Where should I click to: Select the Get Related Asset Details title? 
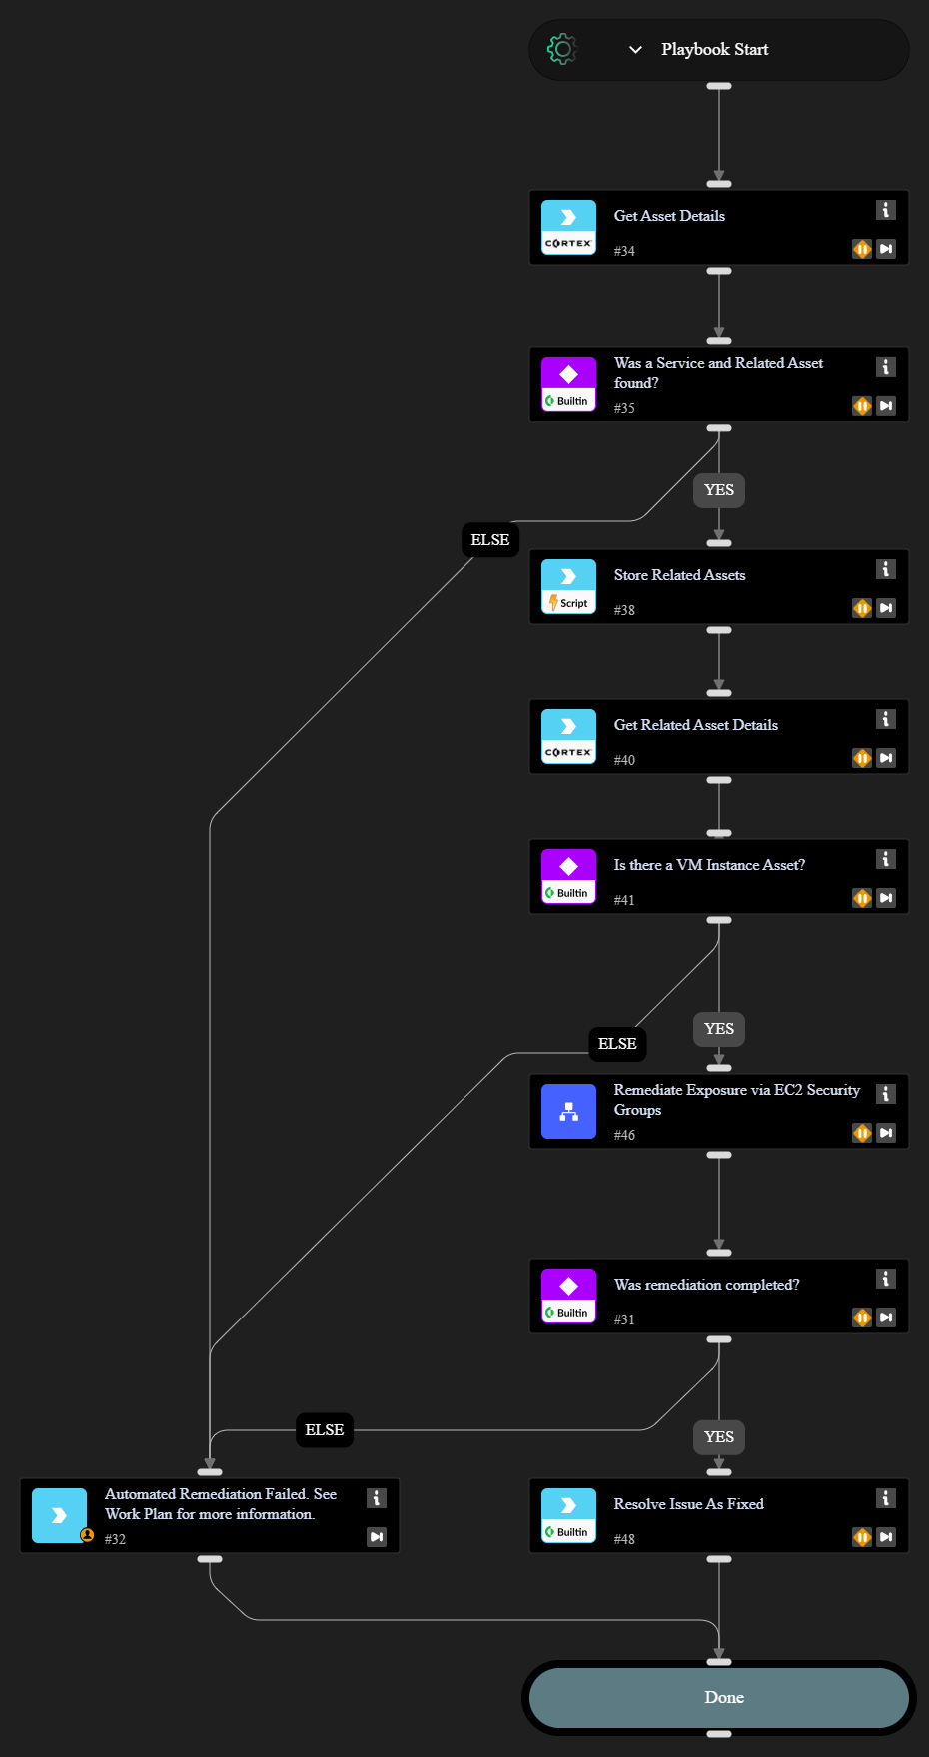(695, 725)
